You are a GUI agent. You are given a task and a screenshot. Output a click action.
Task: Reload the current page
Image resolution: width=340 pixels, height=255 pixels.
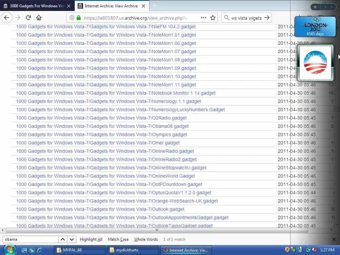click(x=28, y=18)
